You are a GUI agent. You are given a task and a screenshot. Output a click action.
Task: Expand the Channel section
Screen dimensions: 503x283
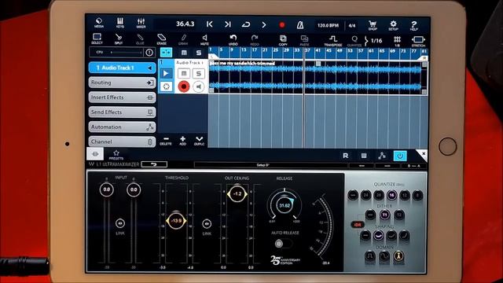point(123,141)
